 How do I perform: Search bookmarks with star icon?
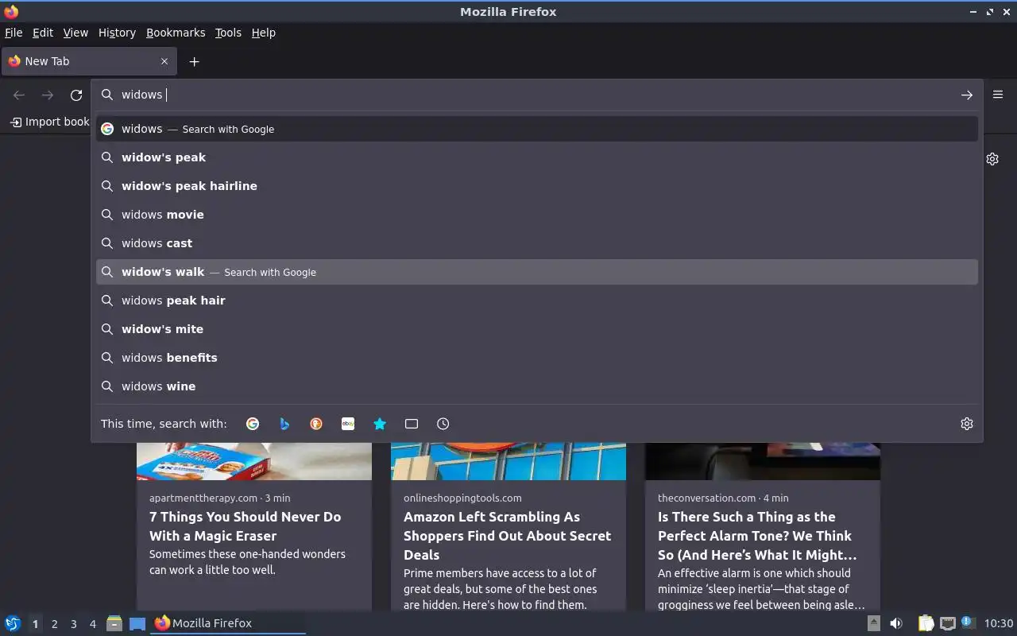pos(380,424)
